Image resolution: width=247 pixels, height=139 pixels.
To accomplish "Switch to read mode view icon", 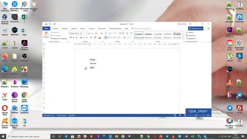I will (175, 115).
